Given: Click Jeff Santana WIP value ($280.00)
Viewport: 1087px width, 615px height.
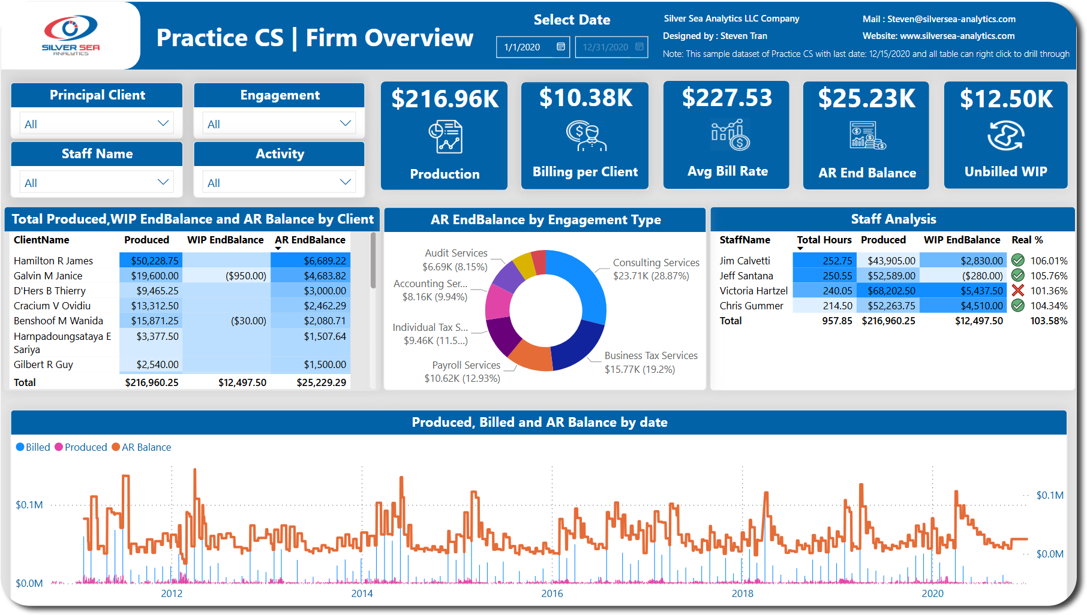Looking at the screenshot, I should click(x=982, y=276).
